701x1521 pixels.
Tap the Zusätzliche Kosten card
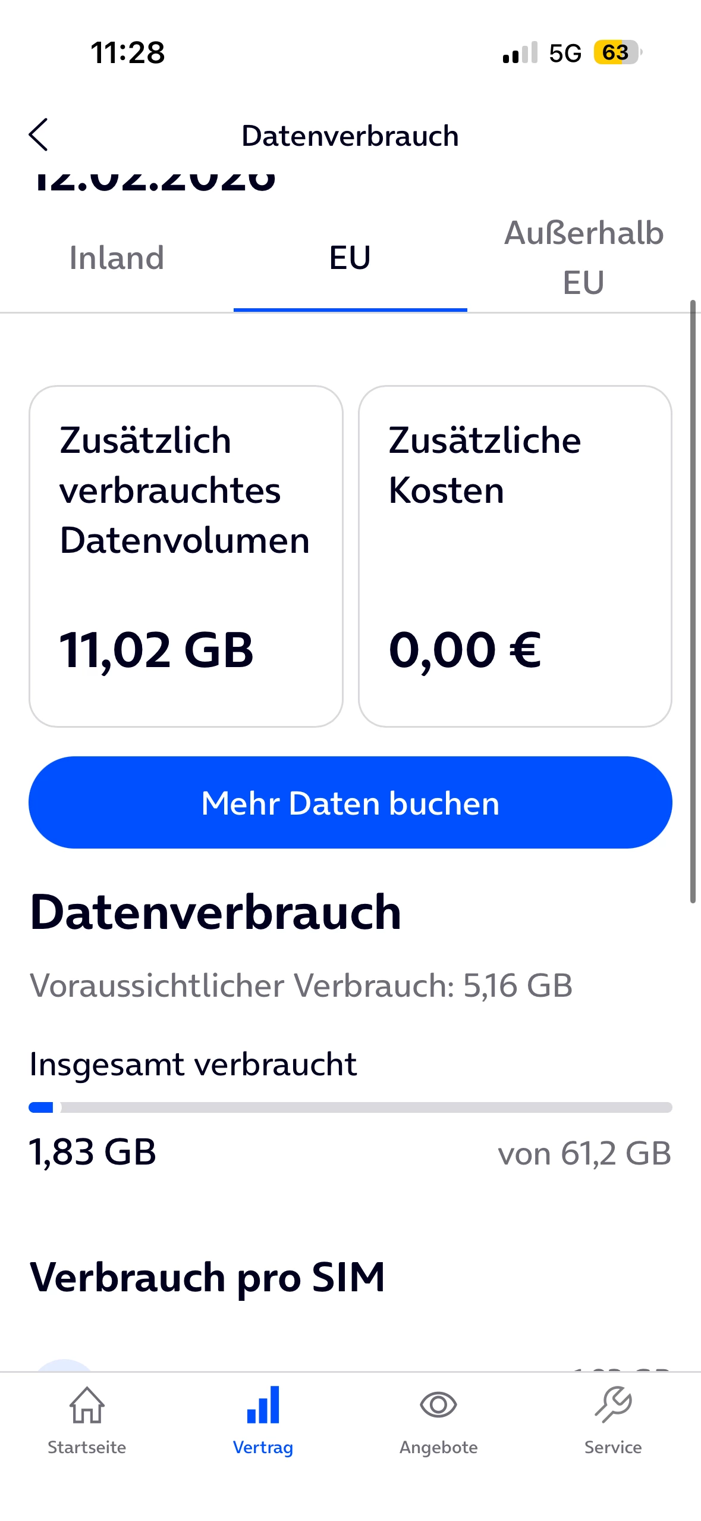coord(515,556)
